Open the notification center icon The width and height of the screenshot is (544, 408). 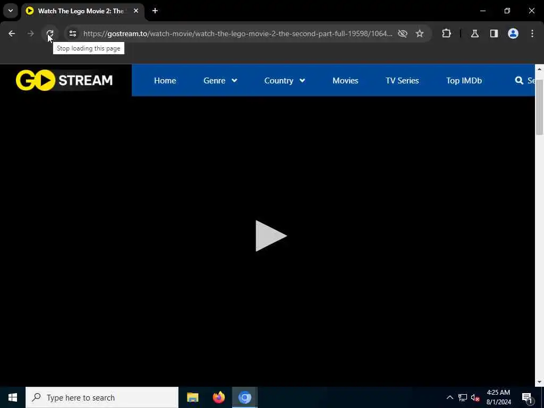click(528, 398)
